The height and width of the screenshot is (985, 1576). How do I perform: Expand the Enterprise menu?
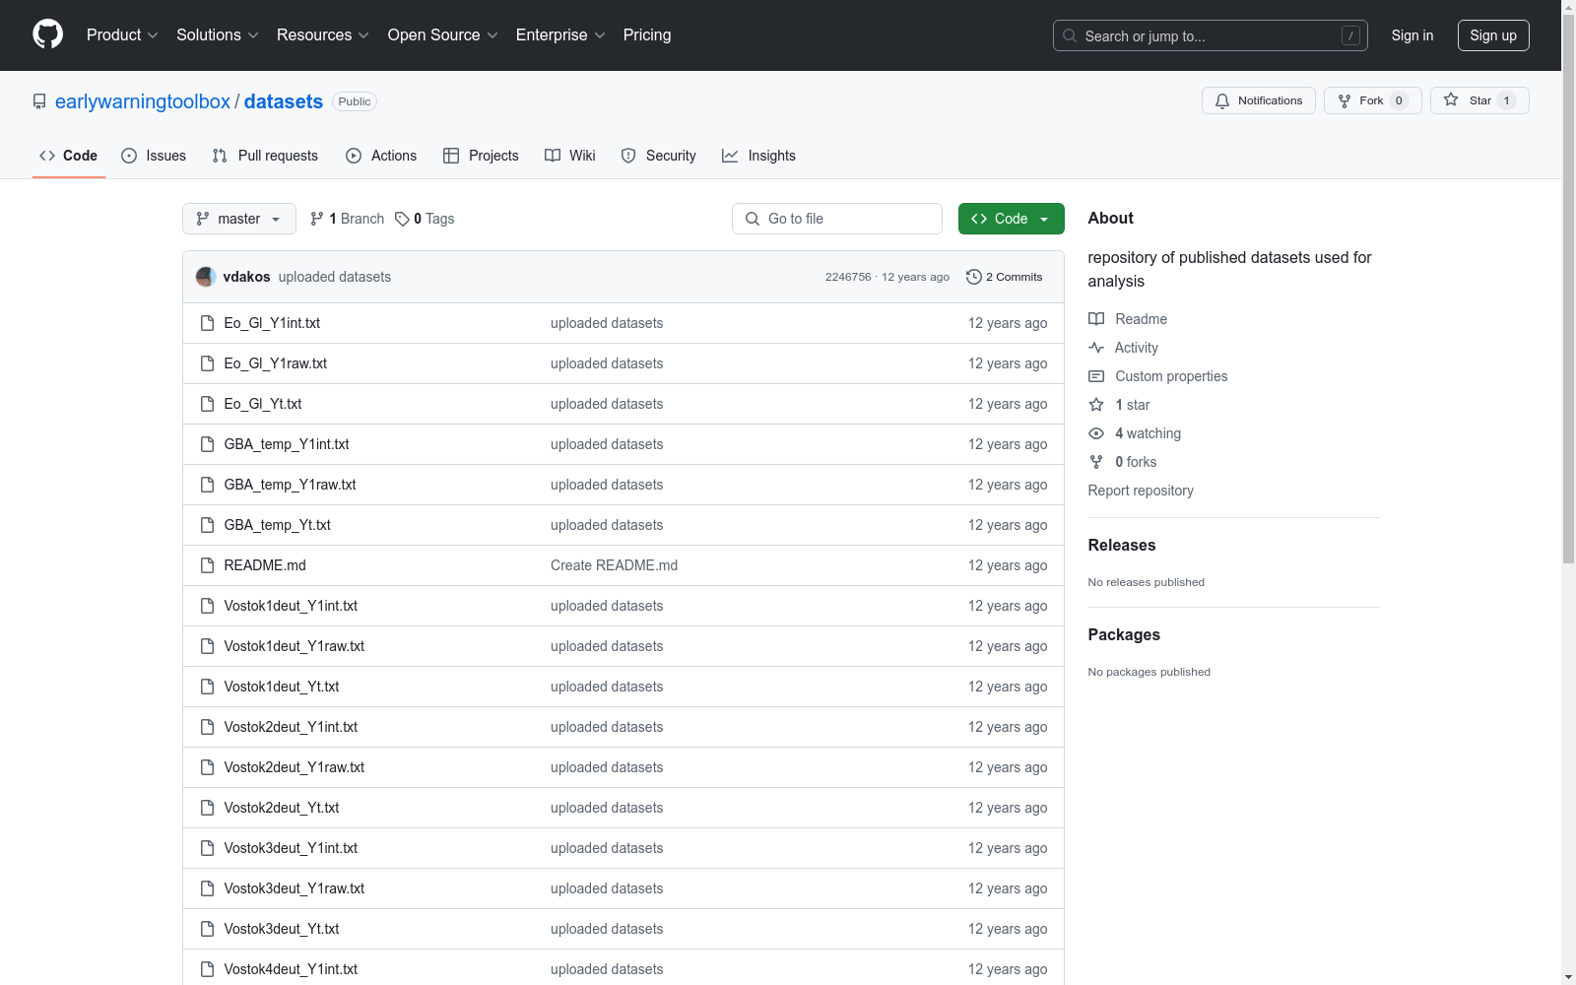pos(560,35)
